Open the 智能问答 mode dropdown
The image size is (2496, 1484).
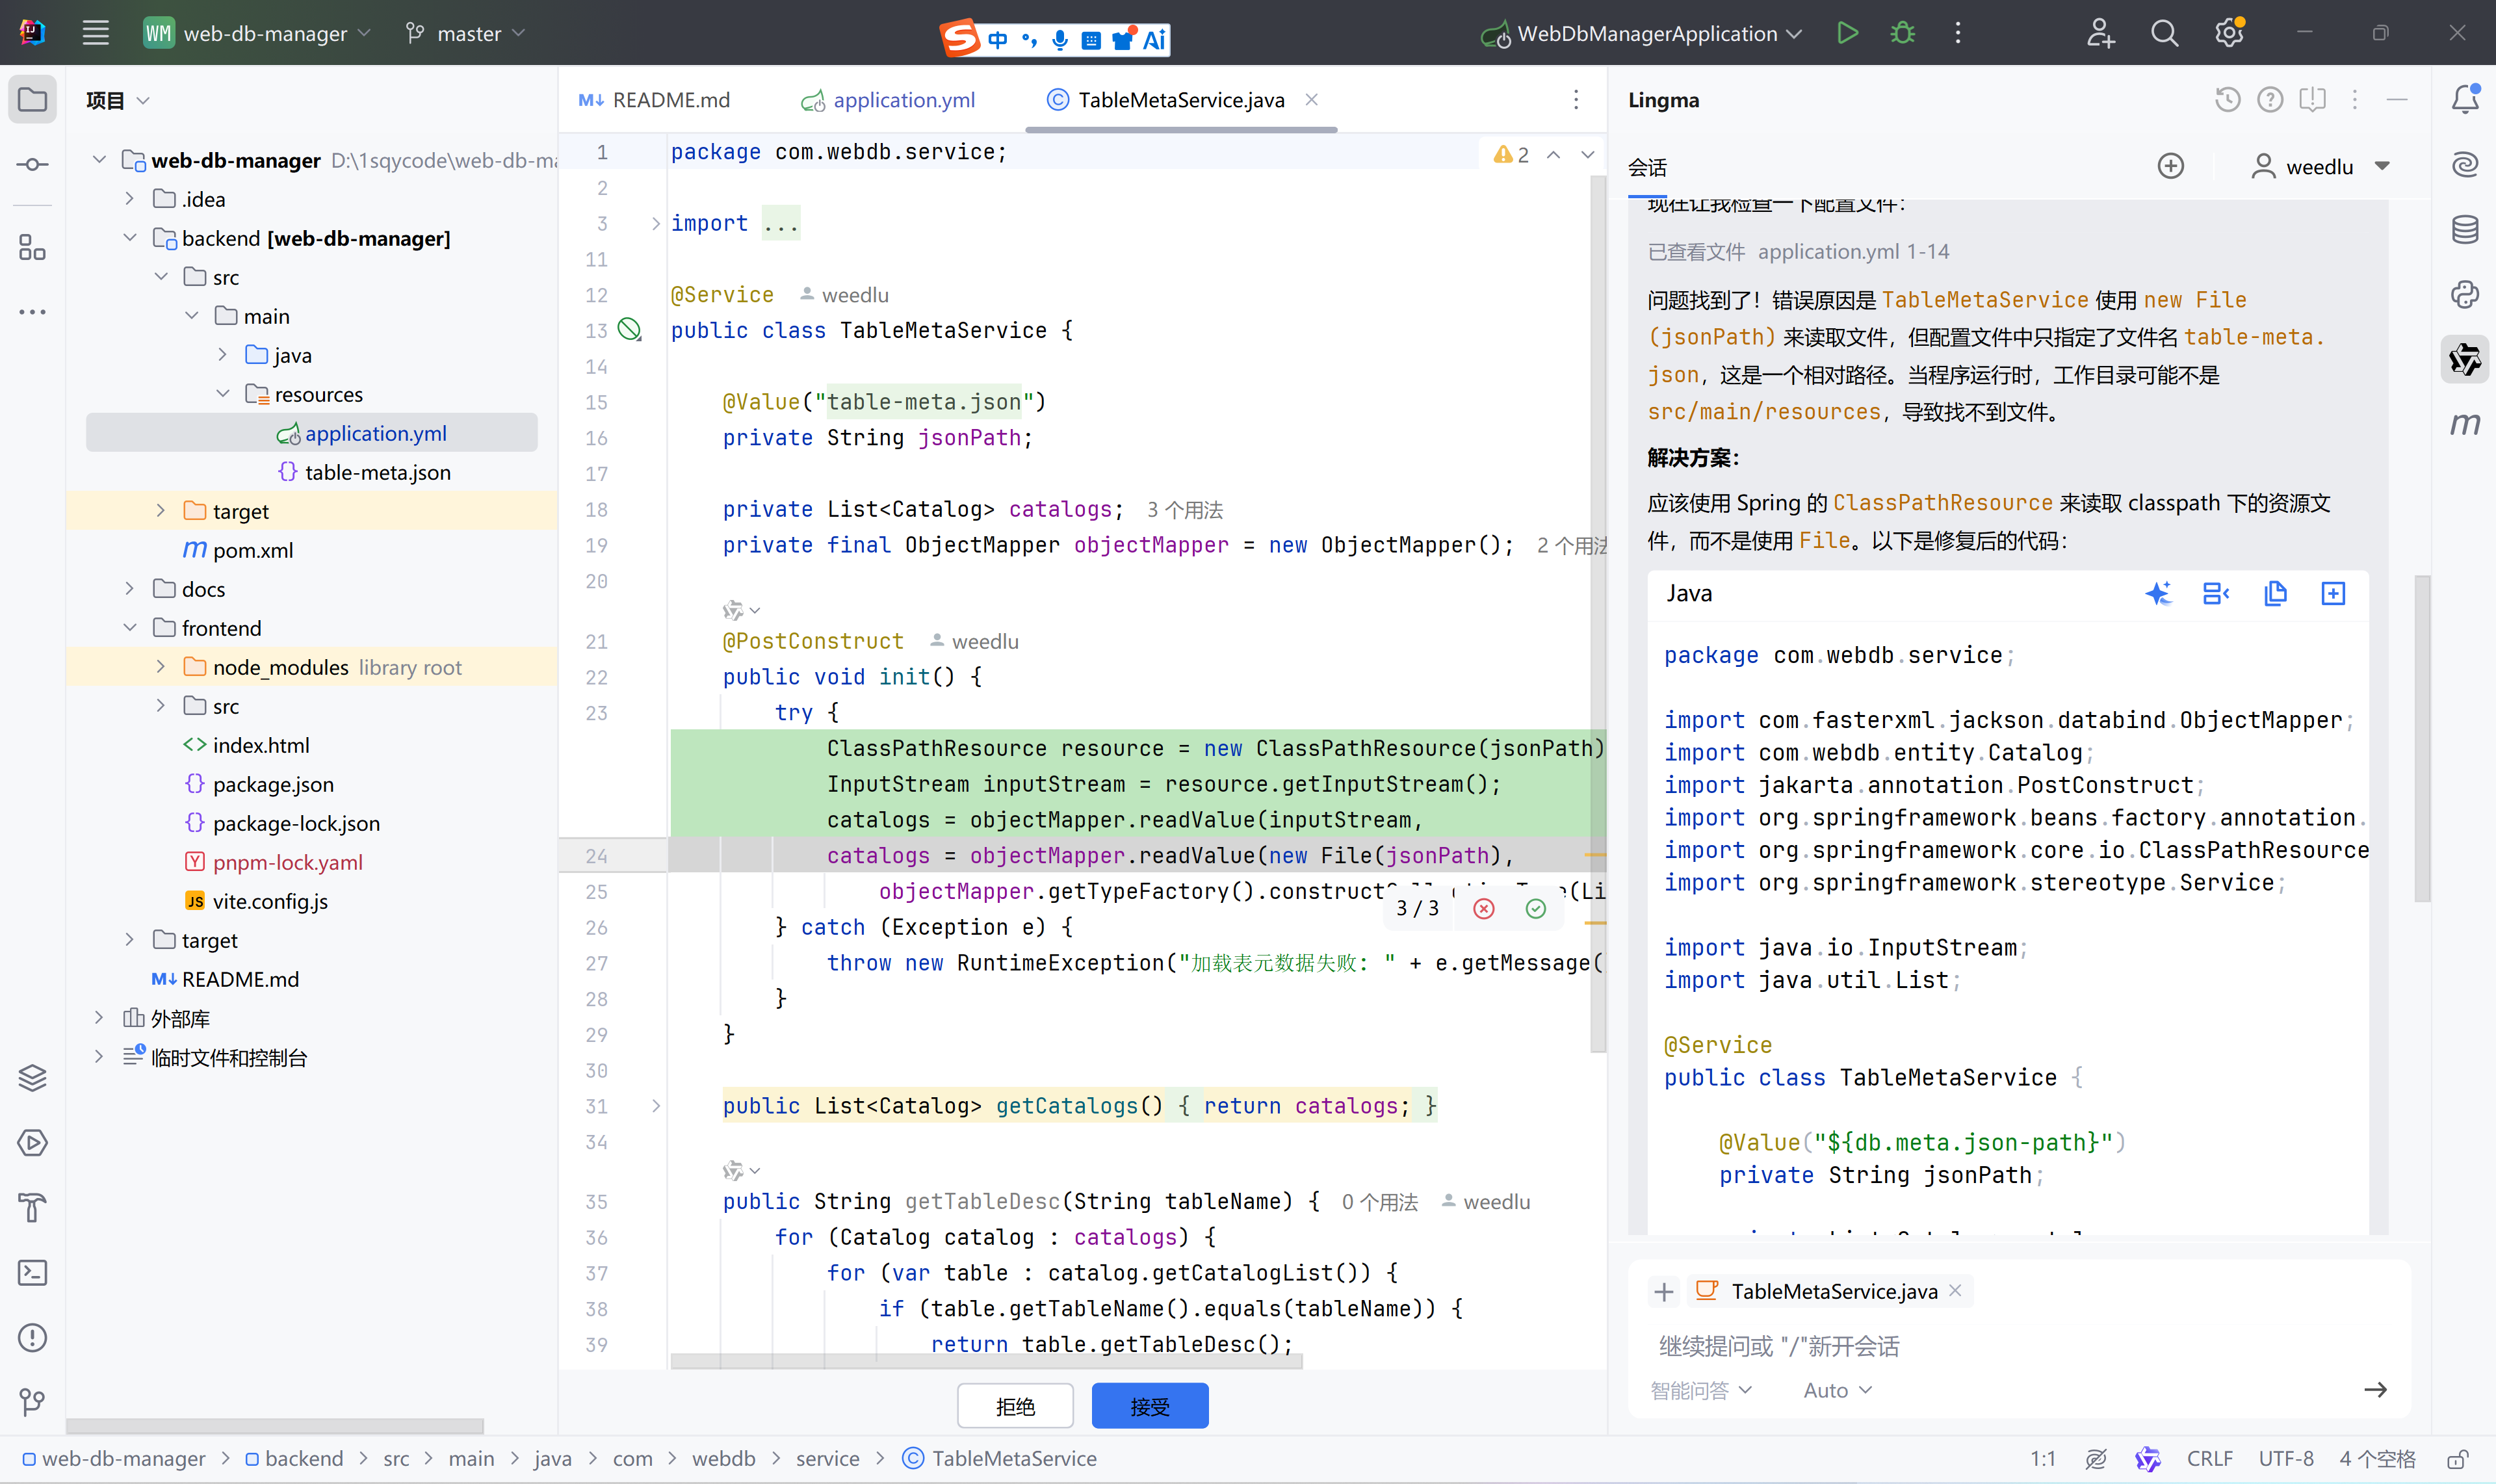(1700, 1390)
